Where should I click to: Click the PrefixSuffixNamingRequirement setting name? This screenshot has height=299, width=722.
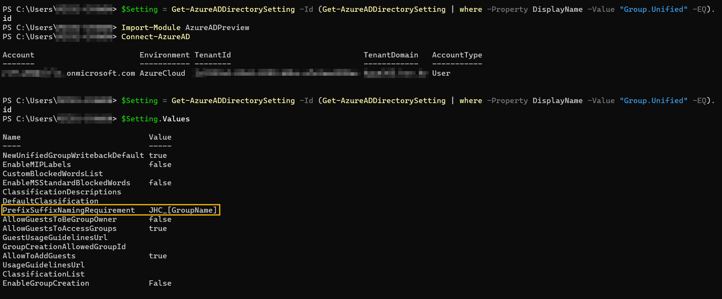click(69, 210)
